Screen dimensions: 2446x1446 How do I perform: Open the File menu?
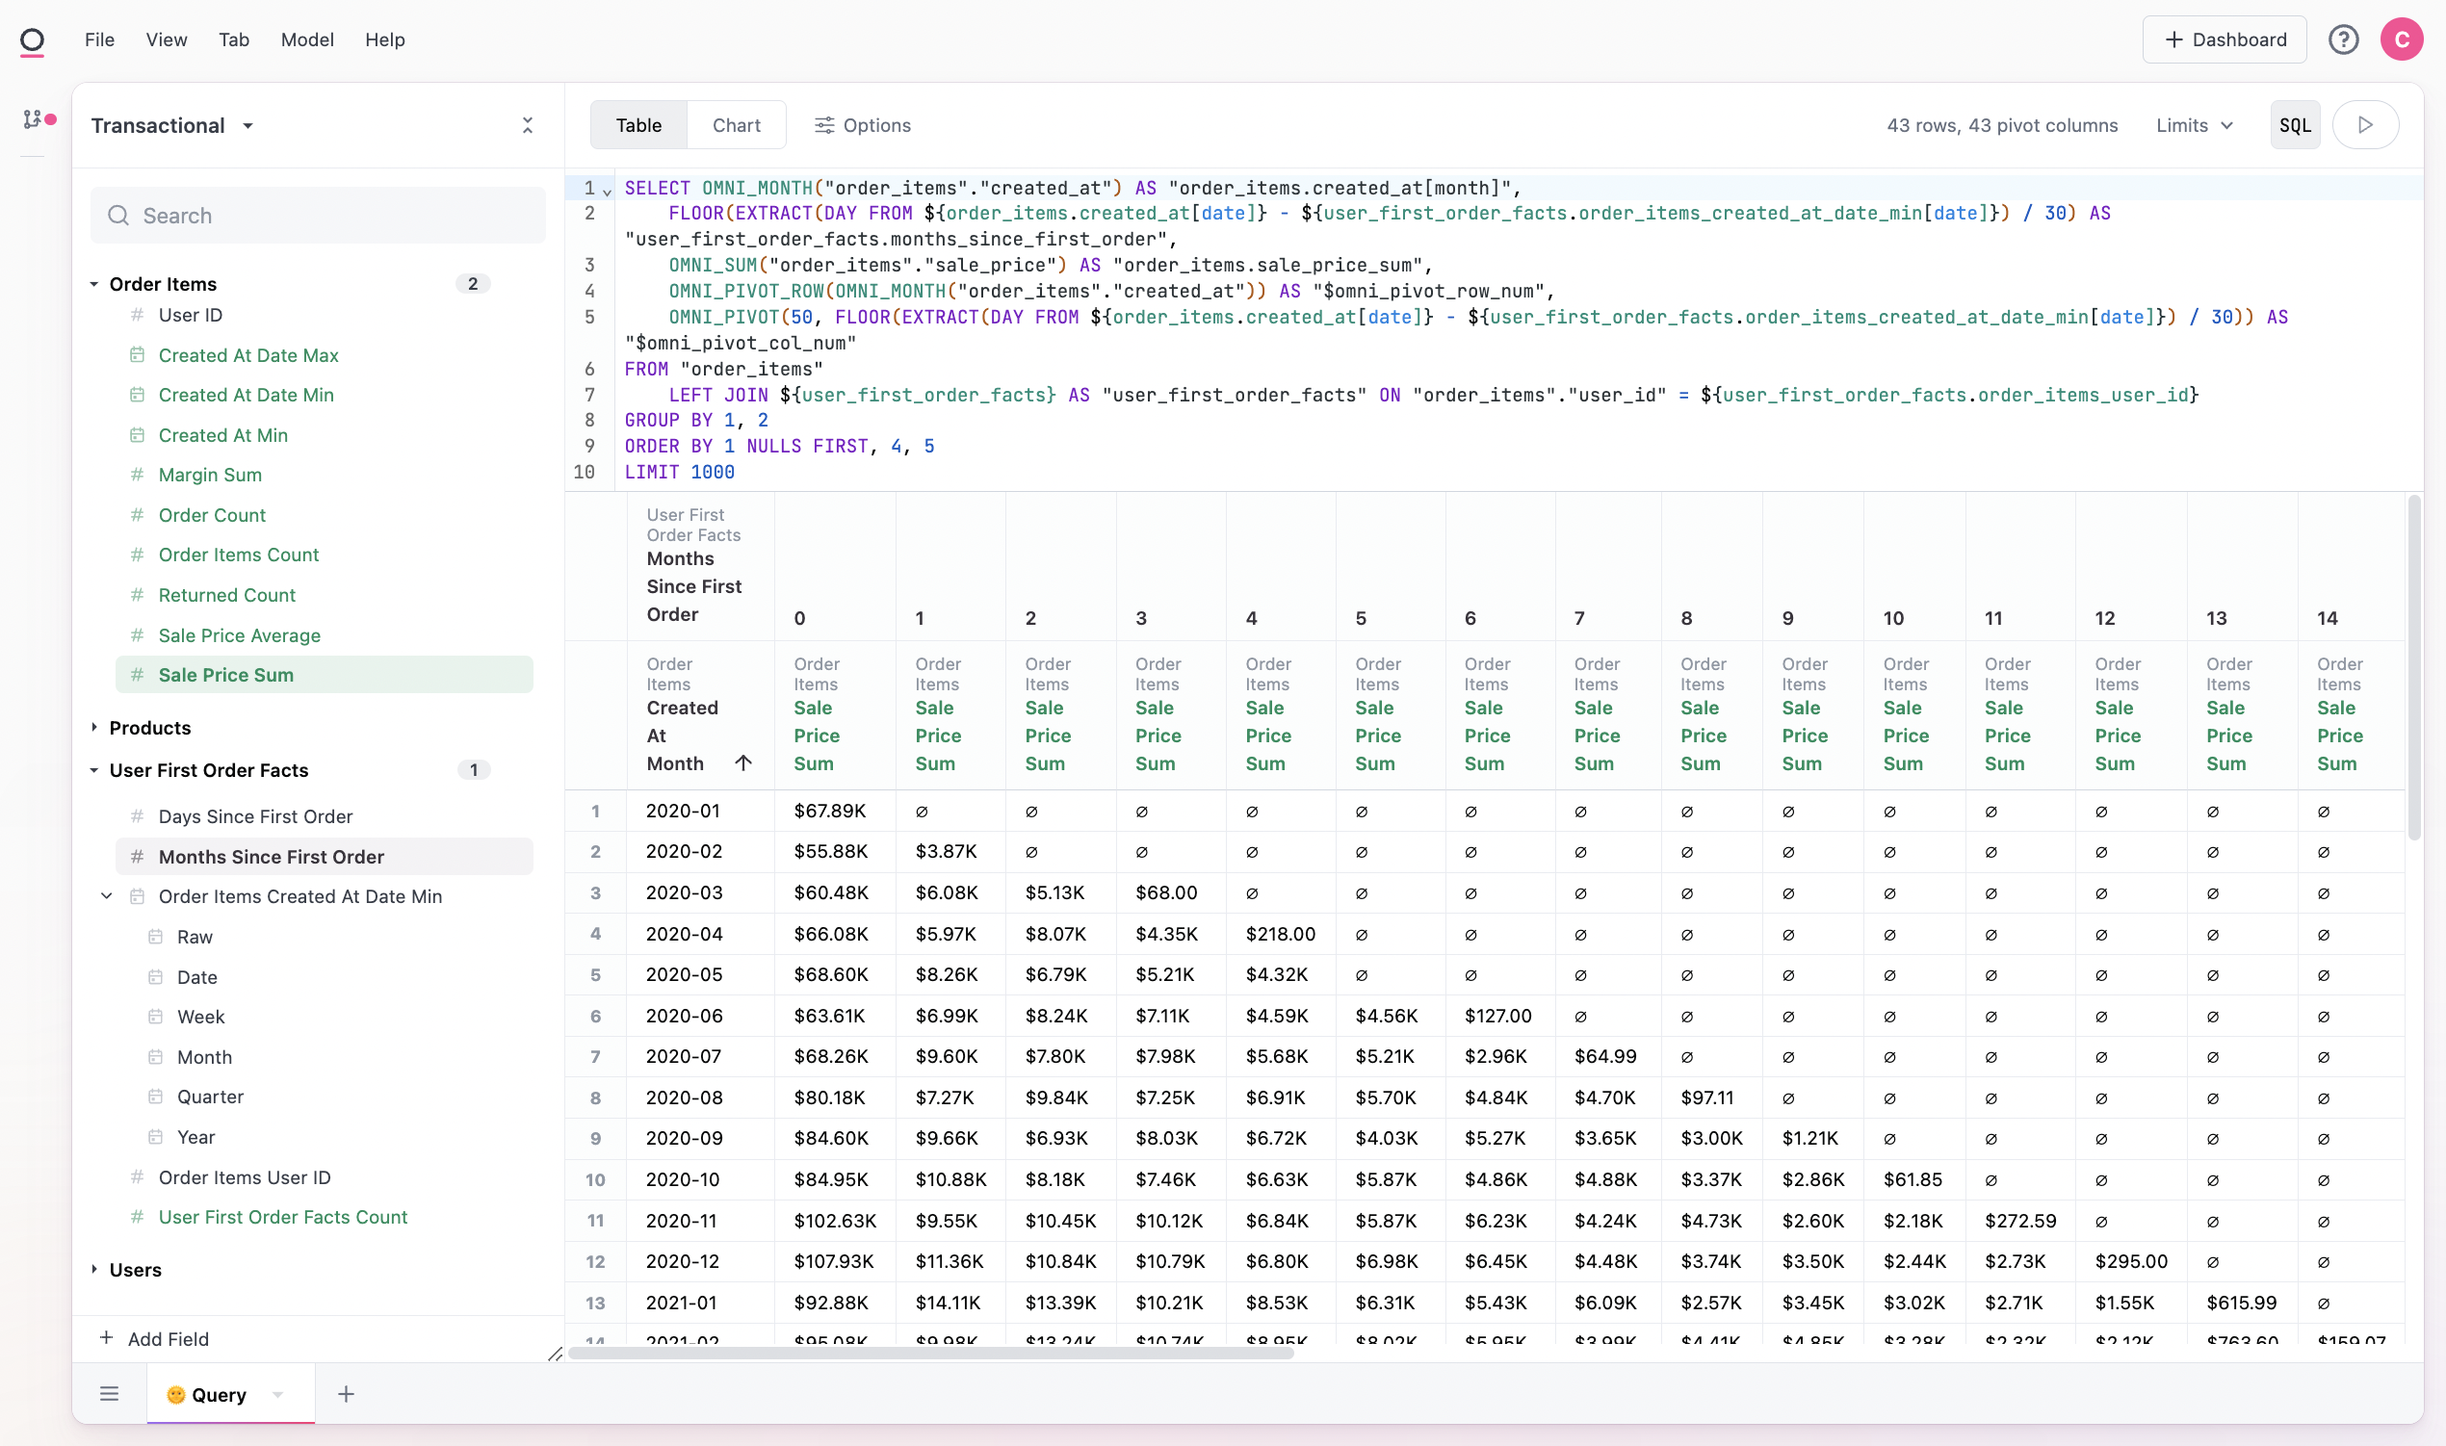99,39
